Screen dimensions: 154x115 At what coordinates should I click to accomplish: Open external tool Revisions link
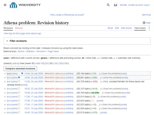point(41,51)
